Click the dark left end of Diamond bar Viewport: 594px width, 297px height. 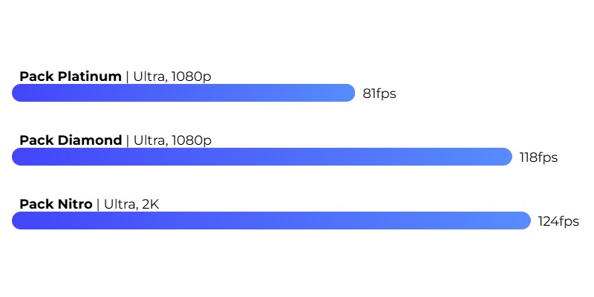click(19, 157)
